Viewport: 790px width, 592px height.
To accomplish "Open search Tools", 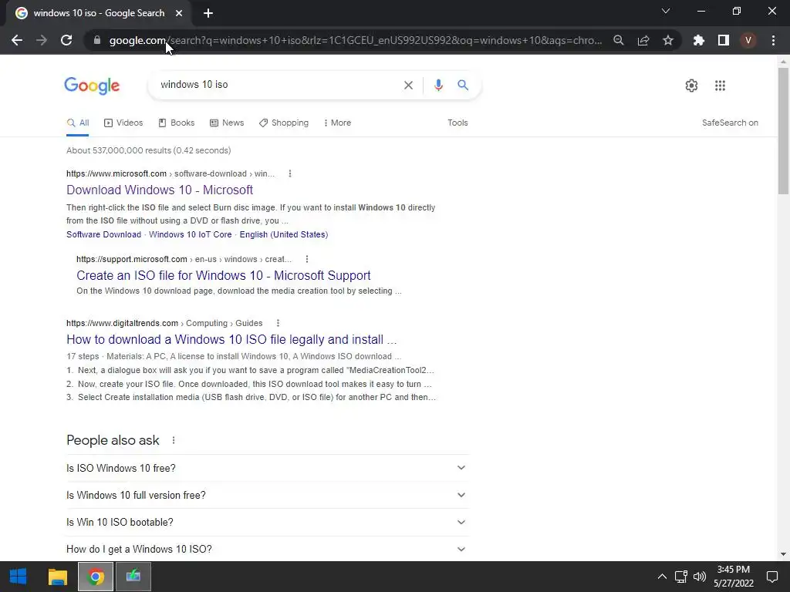I will pyautogui.click(x=457, y=123).
